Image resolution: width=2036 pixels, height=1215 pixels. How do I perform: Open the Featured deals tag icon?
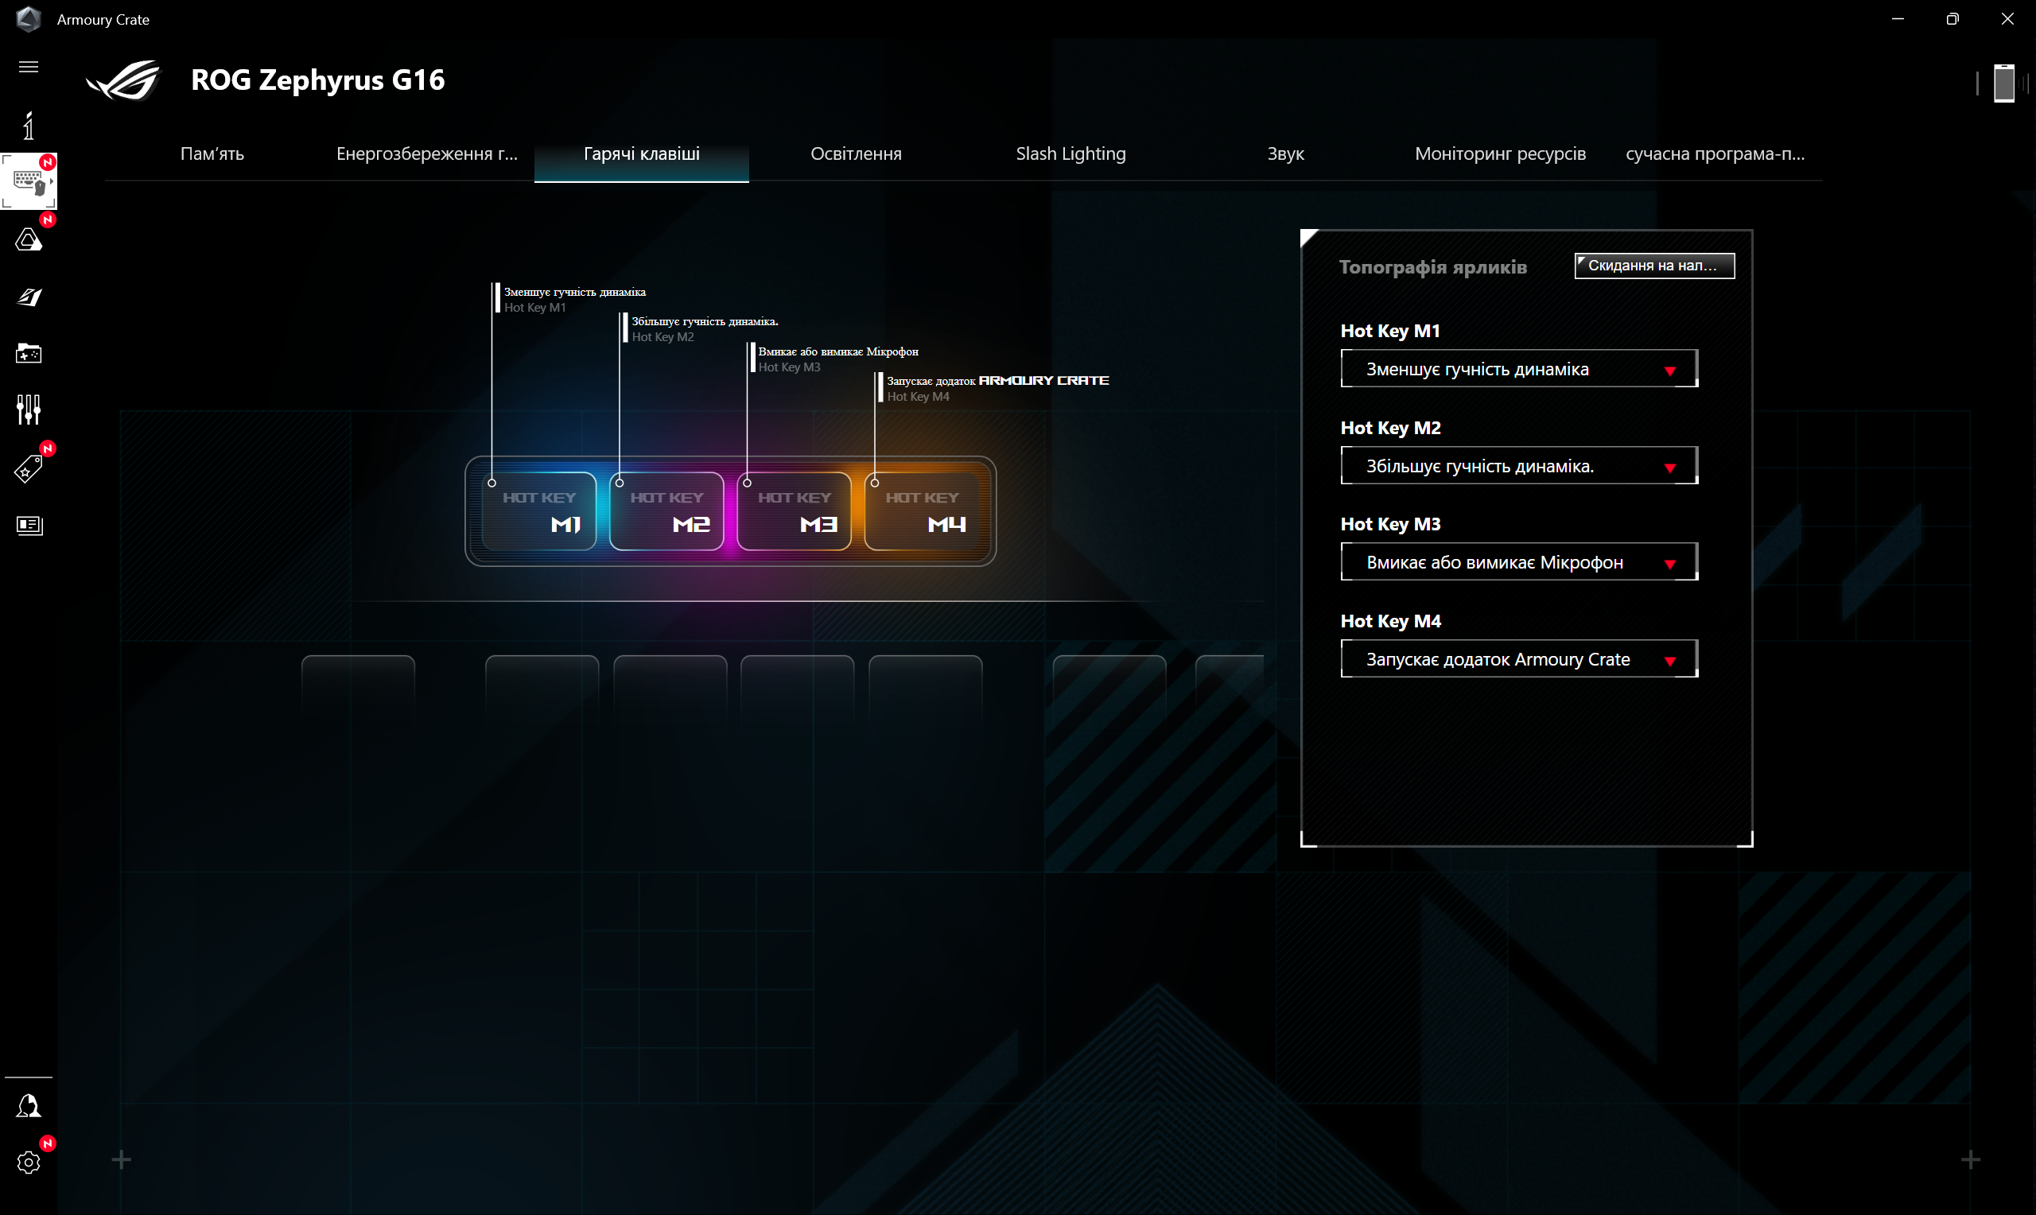29,469
